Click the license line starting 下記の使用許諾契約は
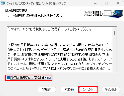124x96 pixels. (x=59, y=45)
